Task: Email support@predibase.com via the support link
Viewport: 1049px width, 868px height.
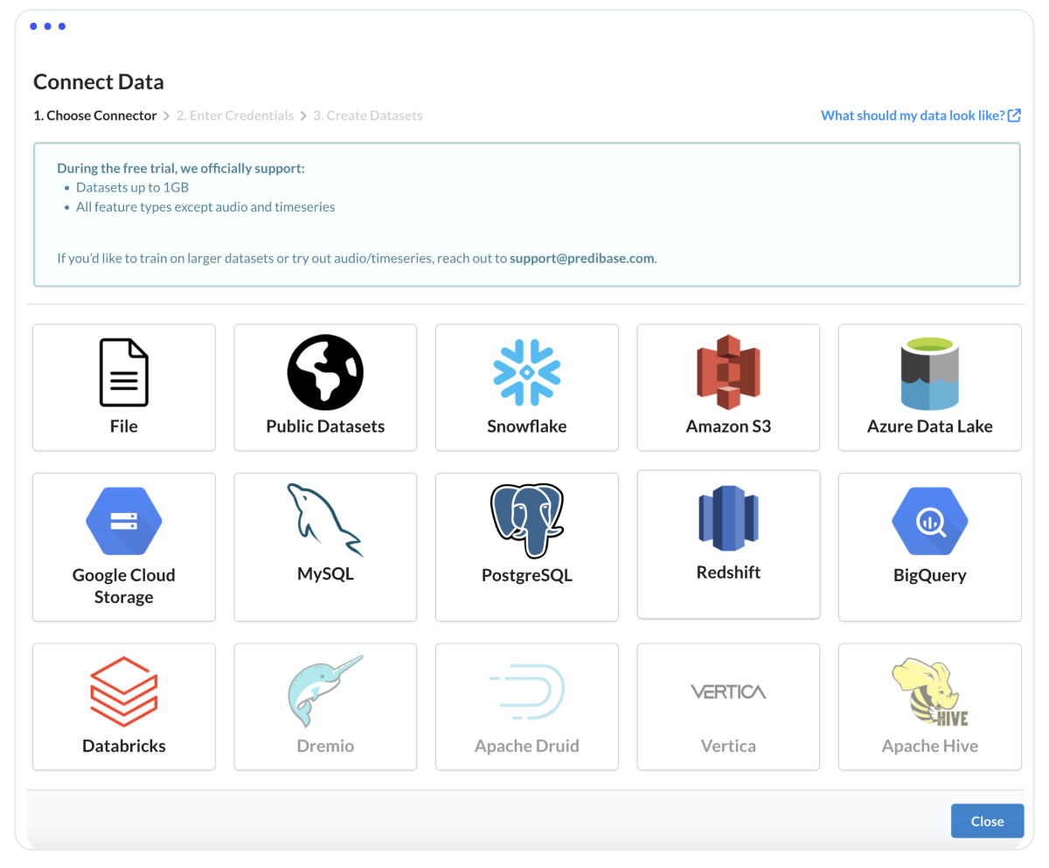Action: (581, 258)
